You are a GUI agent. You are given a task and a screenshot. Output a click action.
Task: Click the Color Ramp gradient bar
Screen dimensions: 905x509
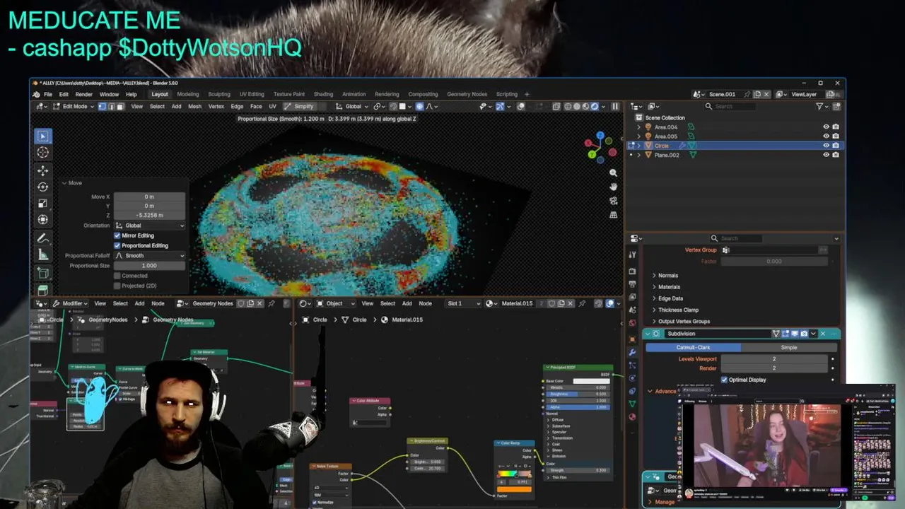pyautogui.click(x=514, y=474)
